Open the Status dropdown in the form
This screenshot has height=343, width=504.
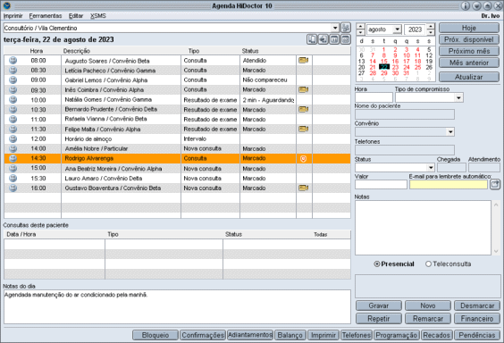point(431,167)
